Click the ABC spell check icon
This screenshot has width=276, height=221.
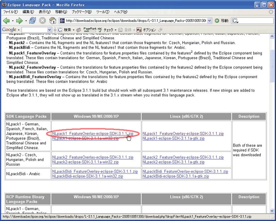[x=100, y=29]
